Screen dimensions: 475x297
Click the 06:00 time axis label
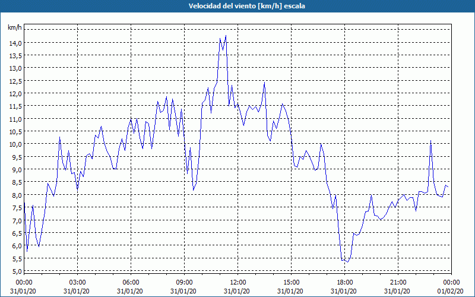131,283
